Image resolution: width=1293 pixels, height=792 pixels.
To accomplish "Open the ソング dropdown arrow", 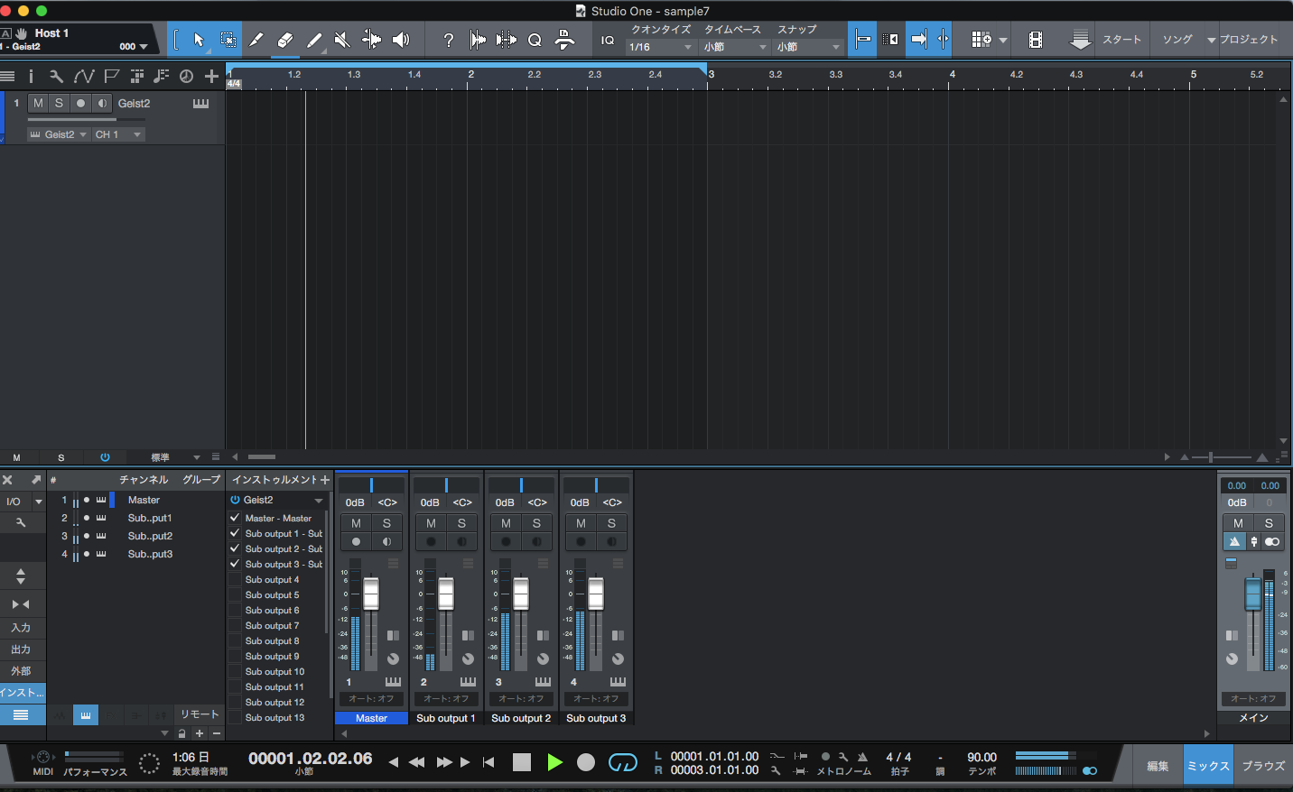I will pyautogui.click(x=1211, y=40).
